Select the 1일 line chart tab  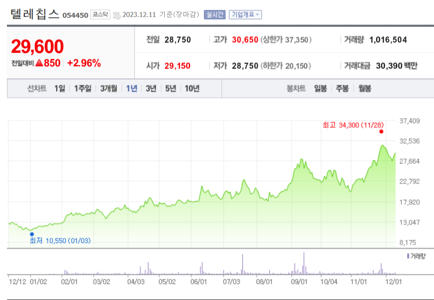click(x=60, y=89)
